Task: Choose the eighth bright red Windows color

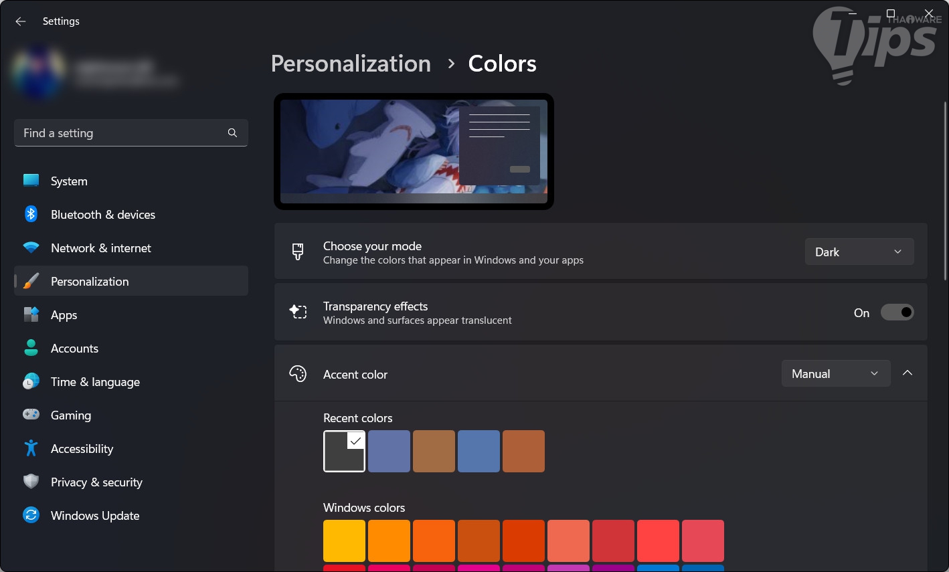Action: (x=658, y=541)
